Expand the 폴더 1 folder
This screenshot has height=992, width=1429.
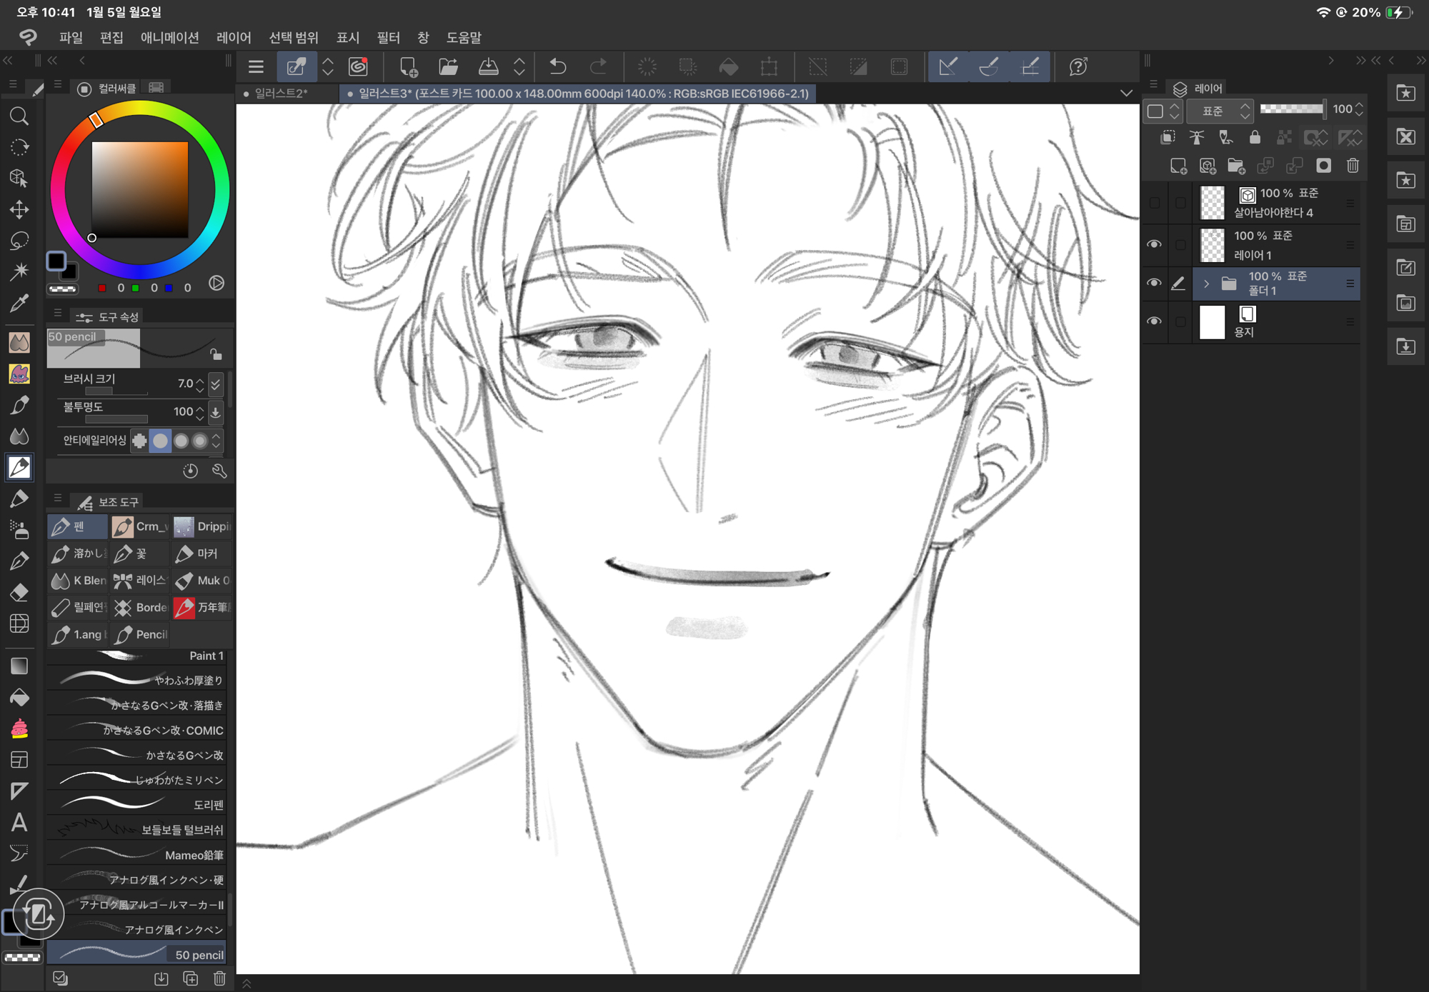tap(1207, 284)
